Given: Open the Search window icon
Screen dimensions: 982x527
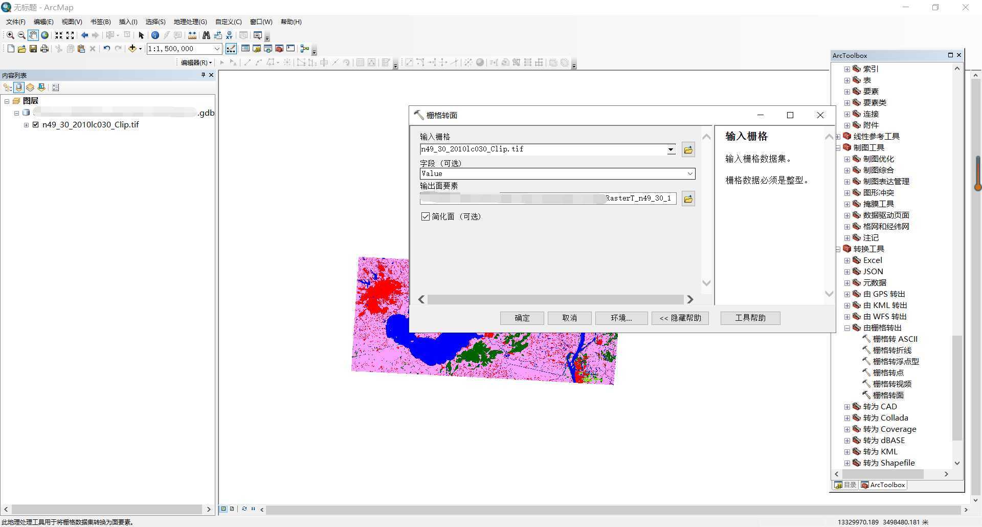Looking at the screenshot, I should click(268, 49).
